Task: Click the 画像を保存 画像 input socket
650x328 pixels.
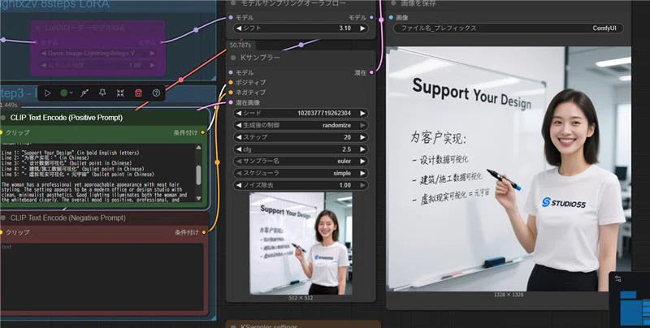Action: point(391,17)
